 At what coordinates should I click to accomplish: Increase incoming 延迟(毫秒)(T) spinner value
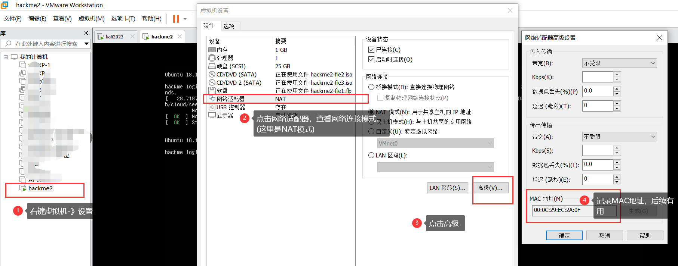(x=617, y=103)
